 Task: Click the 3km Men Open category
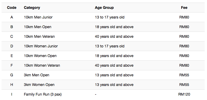pyautogui.click(x=37, y=75)
